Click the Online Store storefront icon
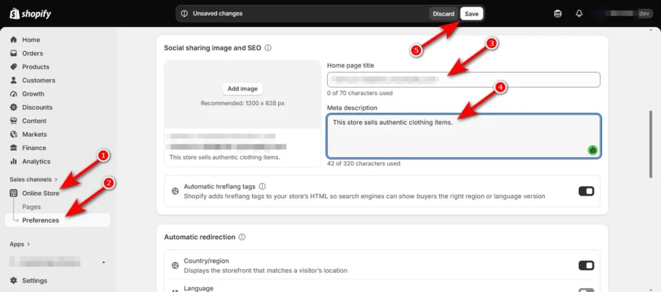This screenshot has height=292, width=661. coord(14,193)
